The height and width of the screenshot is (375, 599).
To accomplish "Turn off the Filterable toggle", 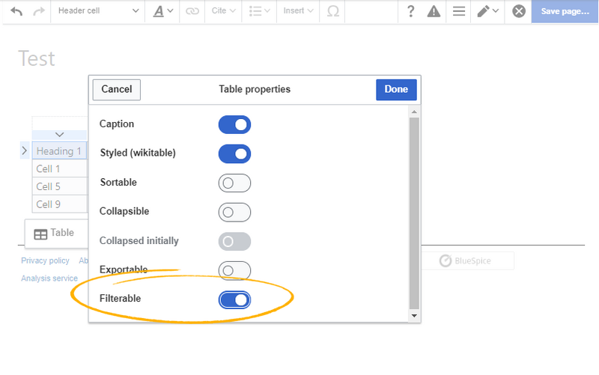I will coord(234,299).
